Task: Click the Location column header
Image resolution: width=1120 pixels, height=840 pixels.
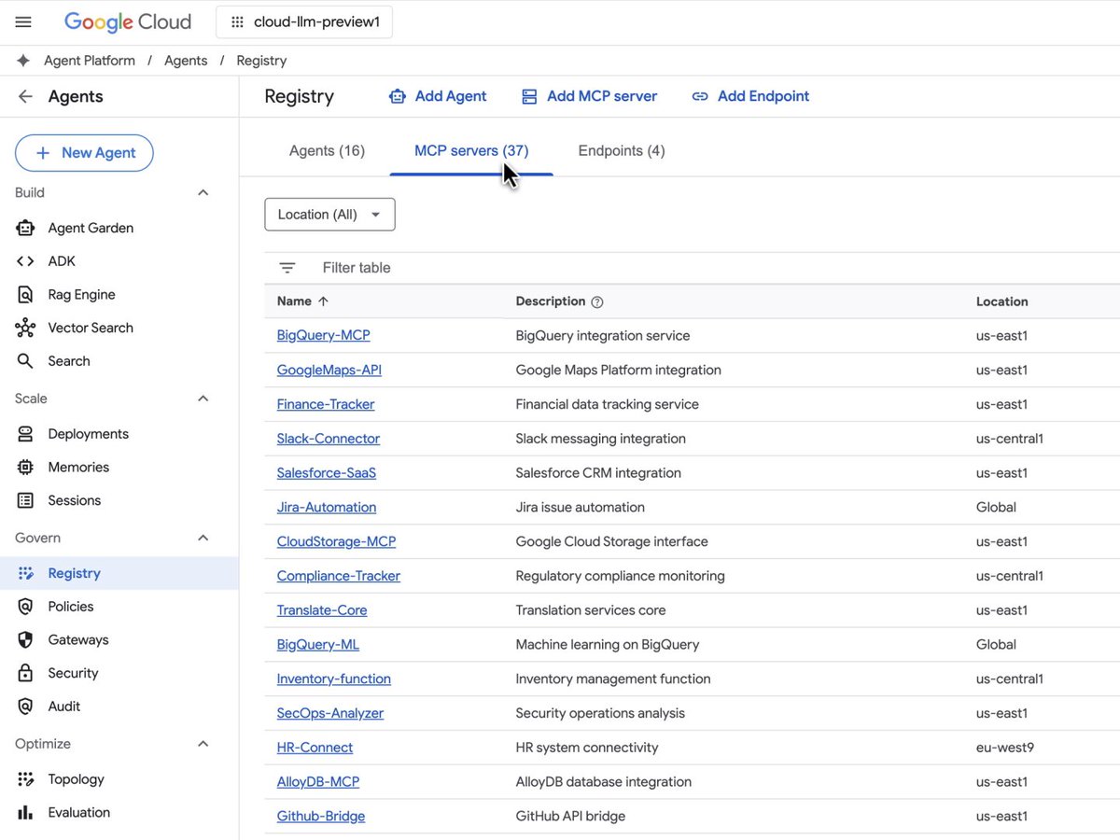Action: (1002, 301)
